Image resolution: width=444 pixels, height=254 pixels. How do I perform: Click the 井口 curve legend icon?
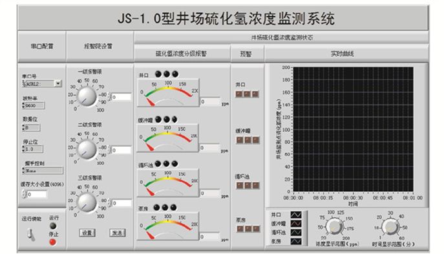(x=296, y=215)
